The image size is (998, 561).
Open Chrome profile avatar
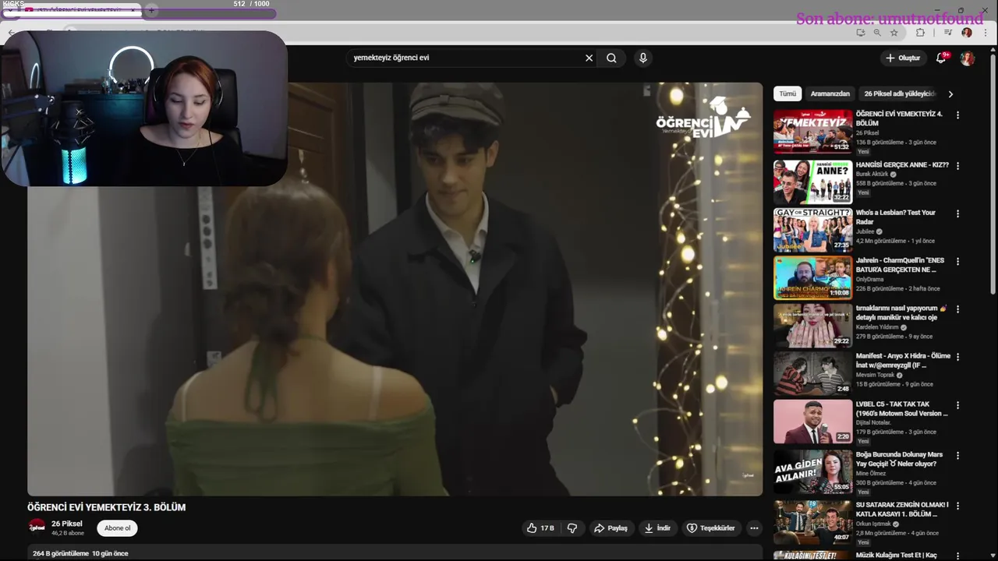(x=967, y=33)
